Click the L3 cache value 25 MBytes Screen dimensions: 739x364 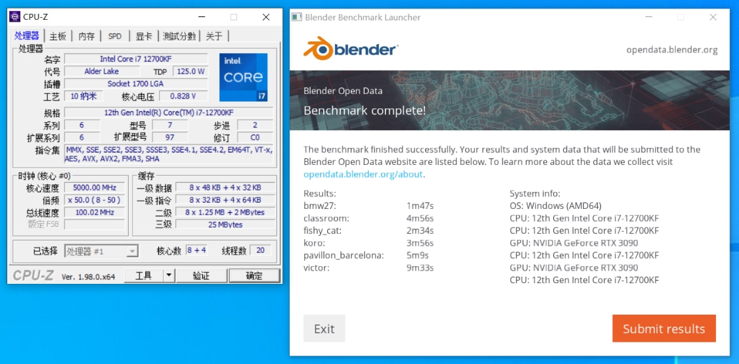point(225,225)
